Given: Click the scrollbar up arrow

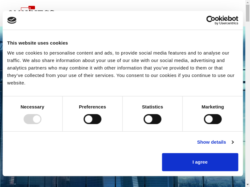Looking at the screenshot, I should (x=247, y=2).
